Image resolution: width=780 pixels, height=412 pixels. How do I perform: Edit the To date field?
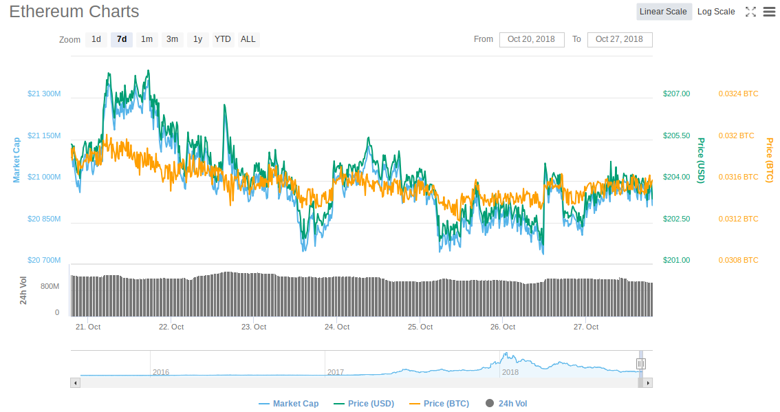pos(620,39)
